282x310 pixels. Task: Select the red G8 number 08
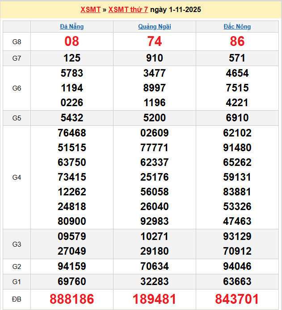72,41
